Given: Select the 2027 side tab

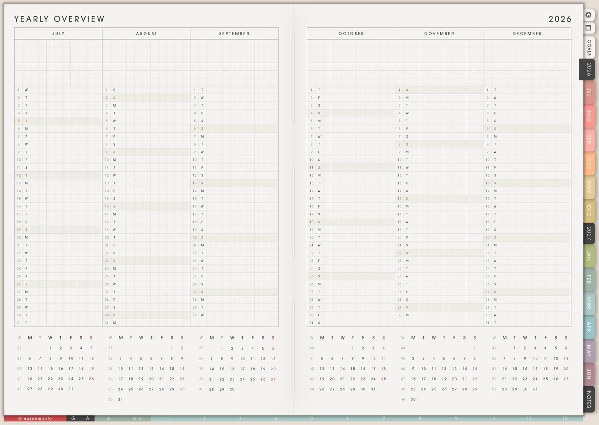Looking at the screenshot, I should [x=589, y=233].
